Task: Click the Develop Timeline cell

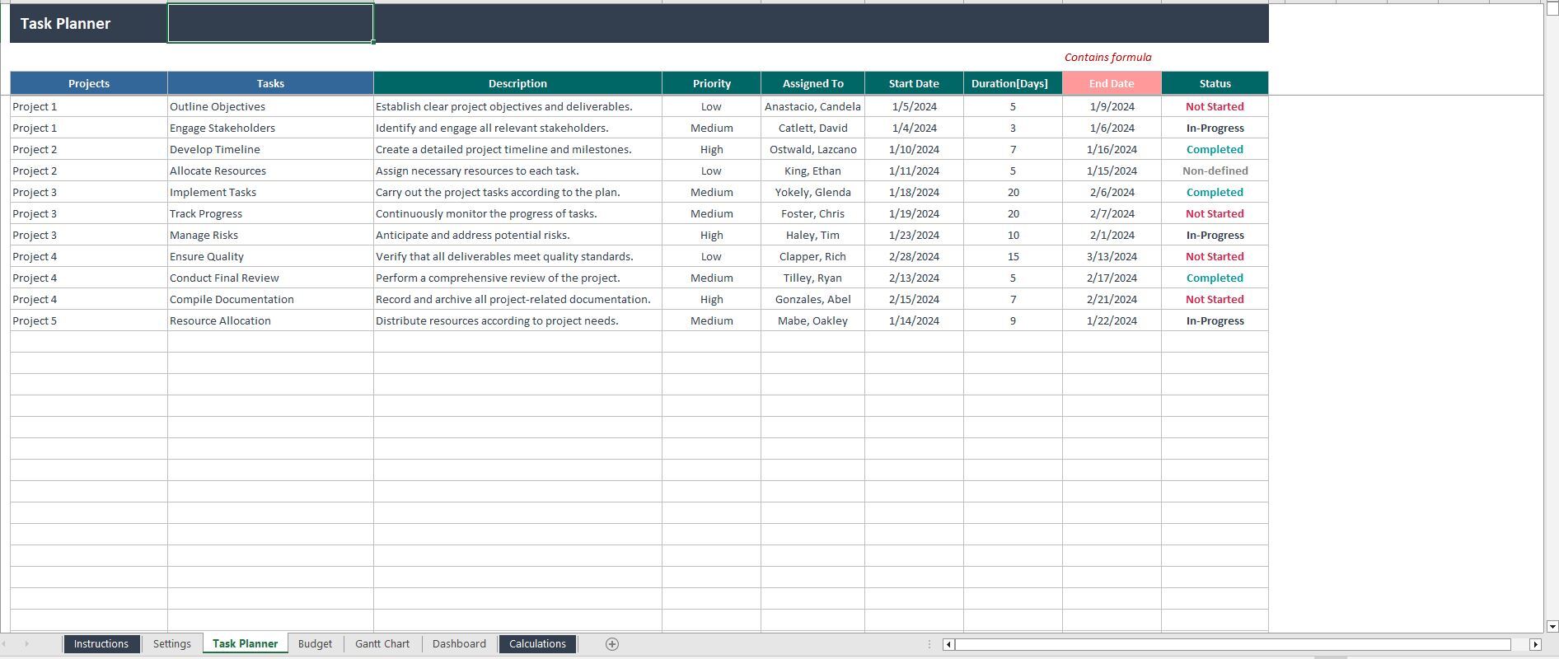Action: click(270, 149)
